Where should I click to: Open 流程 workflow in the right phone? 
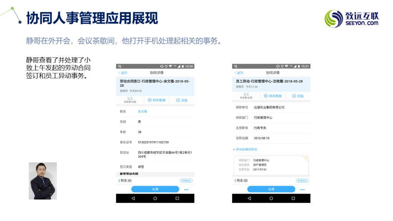tap(298, 96)
